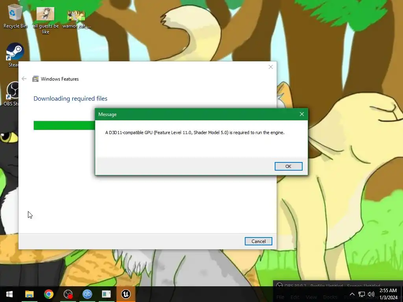The image size is (403, 302).
Task: Open Google Chrome from the taskbar
Action: pyautogui.click(x=48, y=294)
